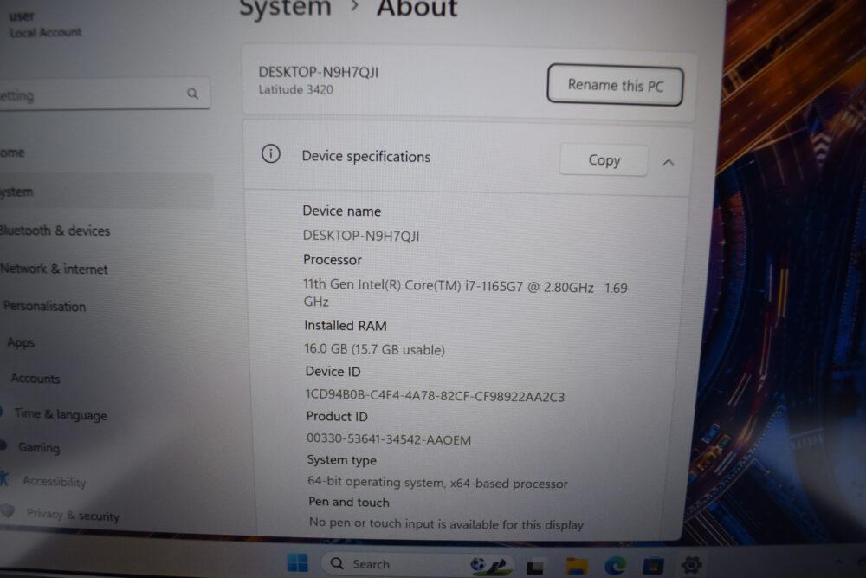This screenshot has width=866, height=578.
Task: Click the device name value DESKTOP-N9H7QJI in specifications
Action: (x=361, y=236)
